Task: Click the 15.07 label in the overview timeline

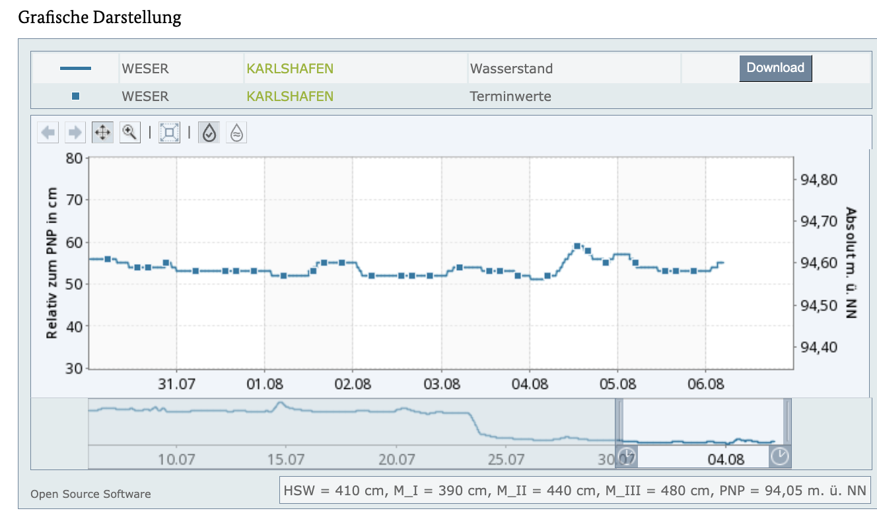Action: pyautogui.click(x=285, y=459)
